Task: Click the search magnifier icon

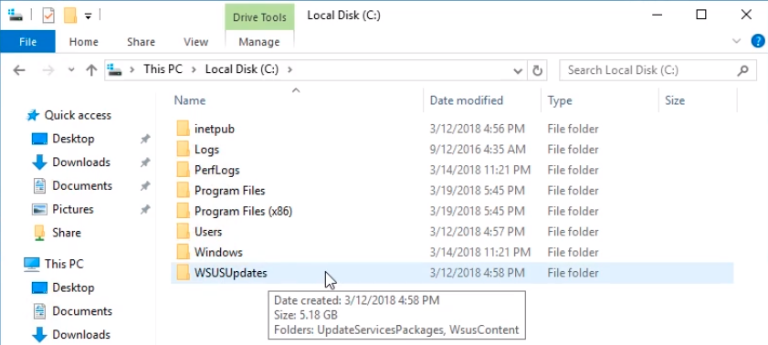Action: coord(742,70)
